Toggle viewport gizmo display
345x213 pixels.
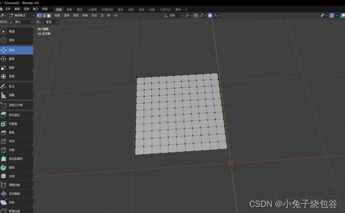click(x=332, y=15)
